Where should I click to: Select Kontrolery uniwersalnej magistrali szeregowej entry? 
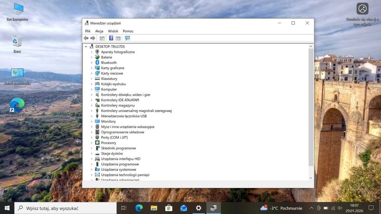[136, 111]
